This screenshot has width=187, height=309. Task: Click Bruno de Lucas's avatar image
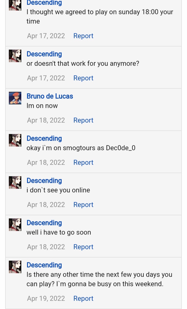(15, 98)
